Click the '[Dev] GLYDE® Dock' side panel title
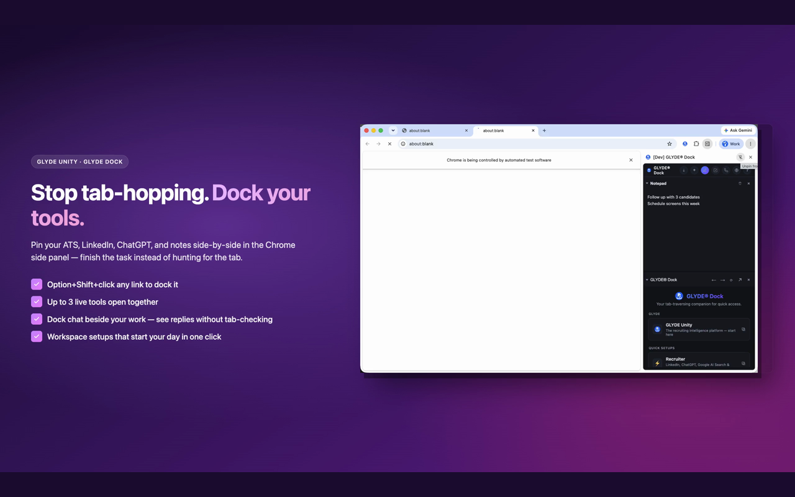This screenshot has width=795, height=497. pyautogui.click(x=674, y=157)
